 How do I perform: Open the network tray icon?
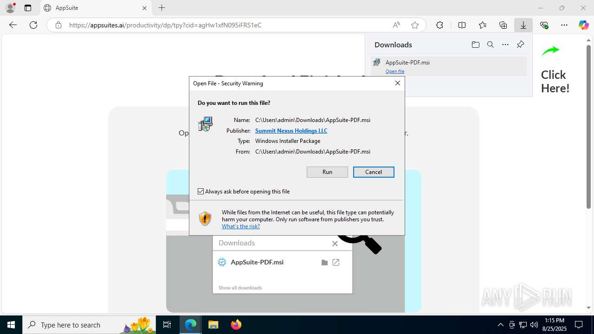click(523, 325)
